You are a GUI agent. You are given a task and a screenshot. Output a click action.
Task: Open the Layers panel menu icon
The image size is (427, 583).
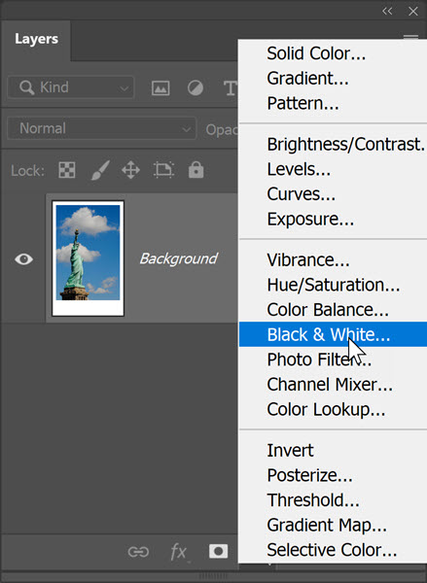411,38
